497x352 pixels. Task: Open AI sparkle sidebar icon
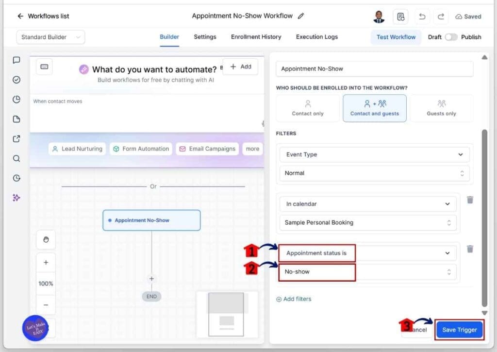point(17,198)
